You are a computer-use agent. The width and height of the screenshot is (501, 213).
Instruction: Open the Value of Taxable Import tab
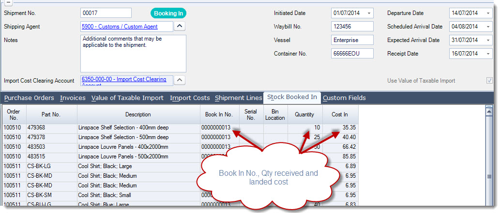[127, 98]
